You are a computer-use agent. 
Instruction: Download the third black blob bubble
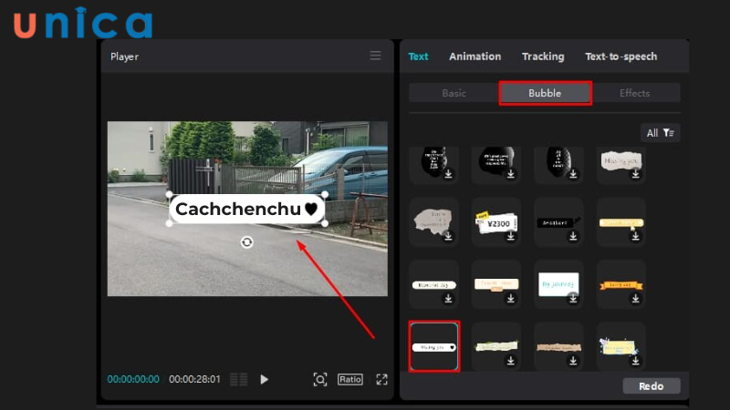tap(573, 174)
